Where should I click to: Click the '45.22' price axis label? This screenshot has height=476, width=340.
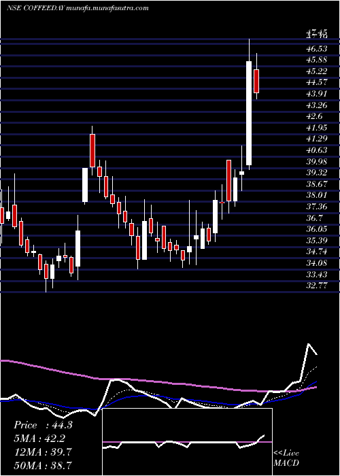tap(316, 71)
